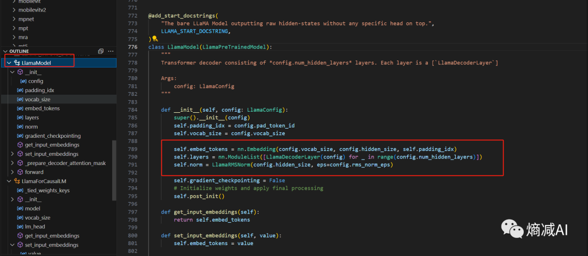Click line number 776 in the gutter
The width and height of the screenshot is (588, 256).
click(132, 47)
